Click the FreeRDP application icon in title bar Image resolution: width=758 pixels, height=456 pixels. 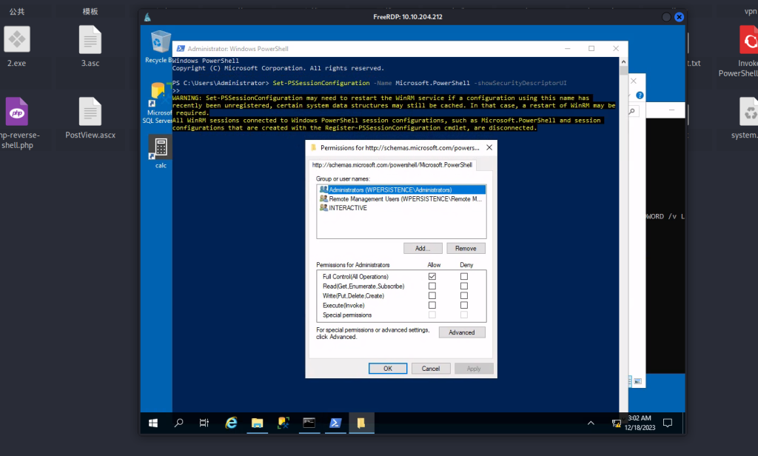pos(147,18)
